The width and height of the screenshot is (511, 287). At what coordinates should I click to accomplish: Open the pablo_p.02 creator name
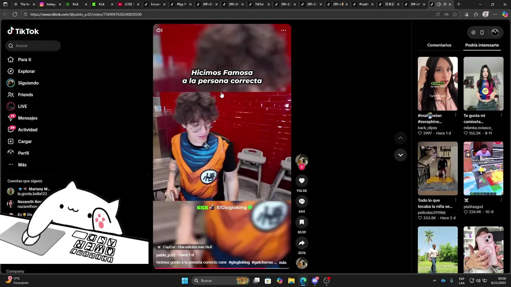(166, 255)
